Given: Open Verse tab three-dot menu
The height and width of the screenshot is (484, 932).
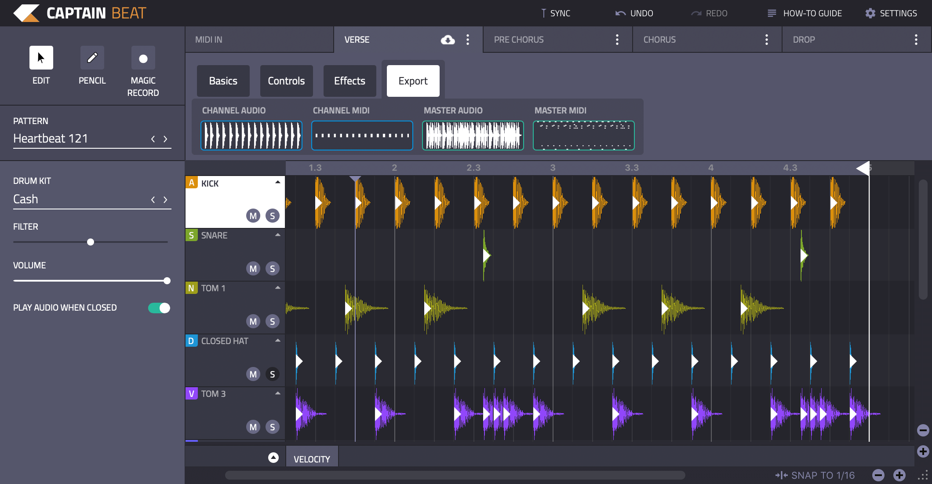Looking at the screenshot, I should [x=468, y=40].
